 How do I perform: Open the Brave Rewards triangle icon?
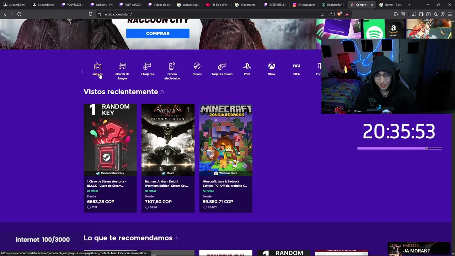(347, 14)
